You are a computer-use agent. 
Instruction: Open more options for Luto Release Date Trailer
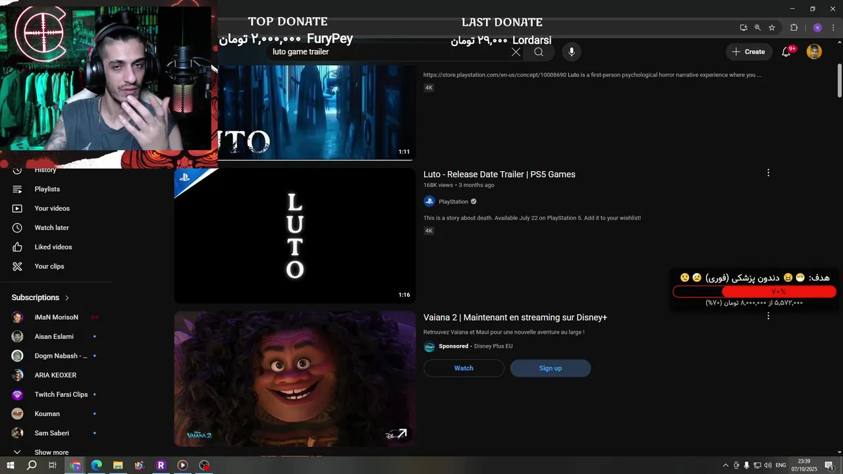tap(768, 172)
